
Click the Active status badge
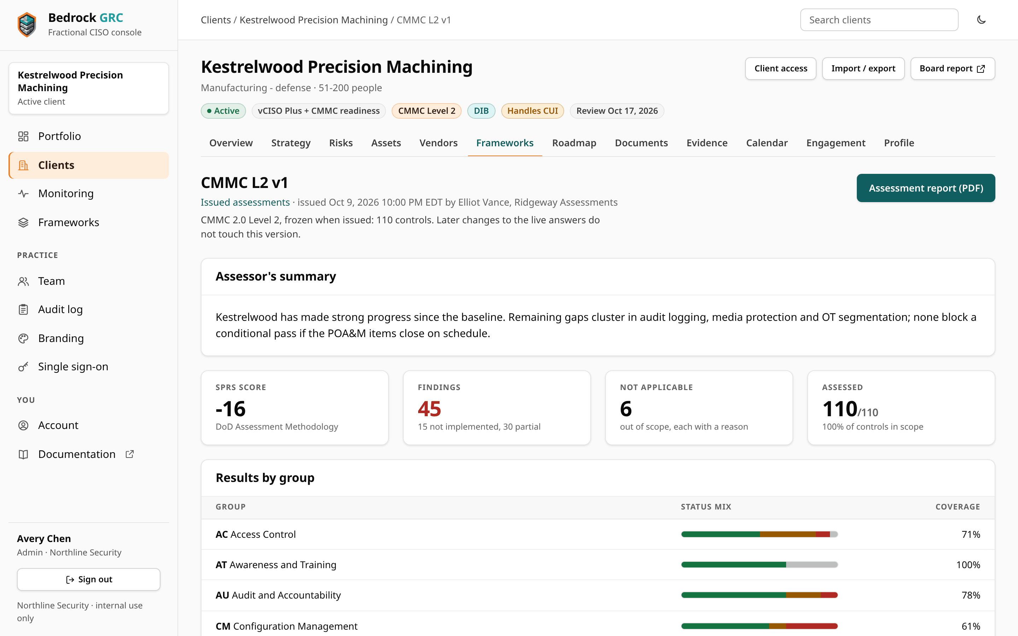(x=223, y=111)
